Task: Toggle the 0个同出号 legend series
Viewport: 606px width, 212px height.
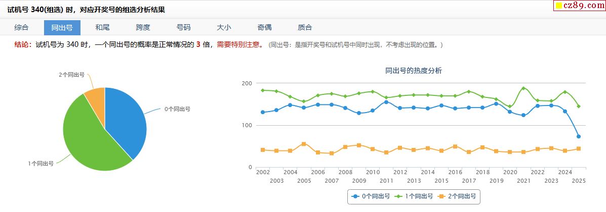Action: (x=371, y=196)
